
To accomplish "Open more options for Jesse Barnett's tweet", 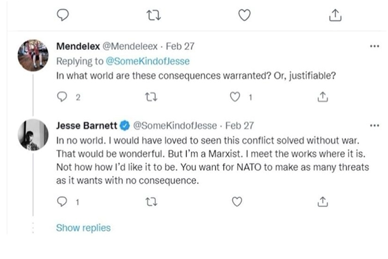I will (374, 125).
